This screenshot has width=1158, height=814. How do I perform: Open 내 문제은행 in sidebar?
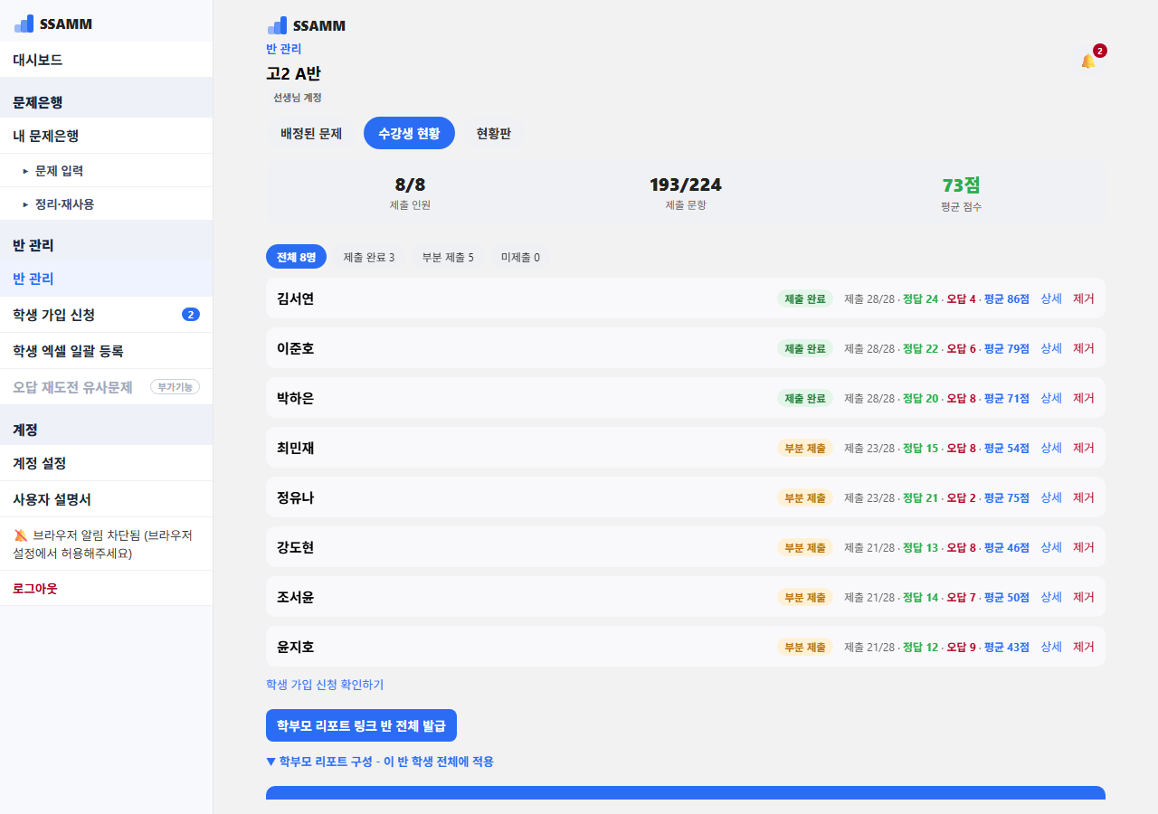[x=106, y=136]
